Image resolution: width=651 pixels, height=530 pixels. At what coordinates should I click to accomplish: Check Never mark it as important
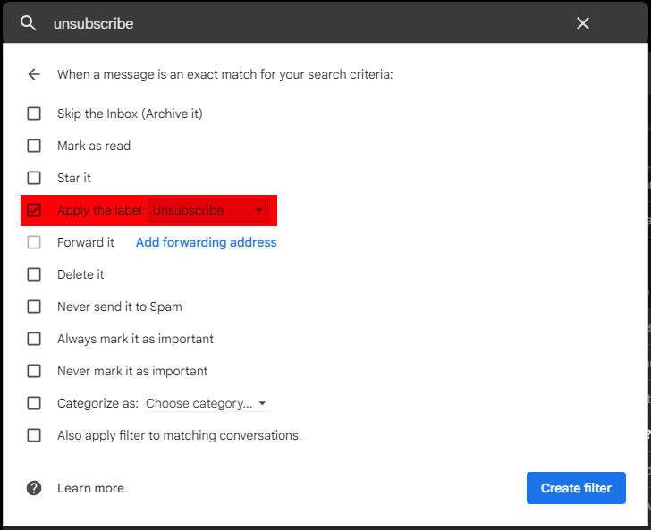34,371
